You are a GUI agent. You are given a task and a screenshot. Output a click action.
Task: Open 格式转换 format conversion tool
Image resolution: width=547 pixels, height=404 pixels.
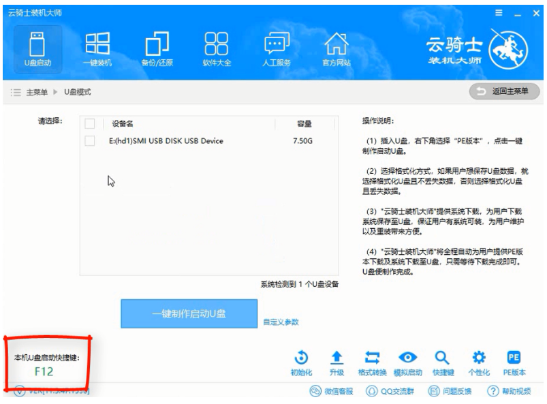click(x=372, y=362)
